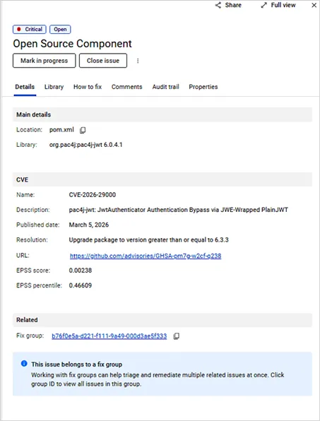Copy the fix group ID

[176, 336]
